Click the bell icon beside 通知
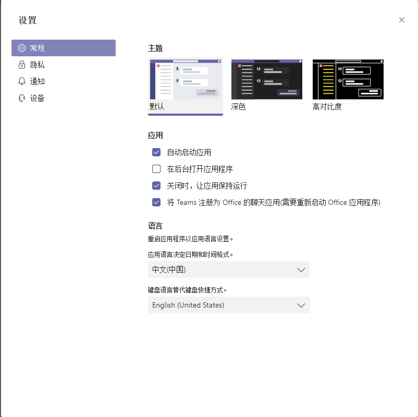This screenshot has width=418, height=417. [22, 81]
